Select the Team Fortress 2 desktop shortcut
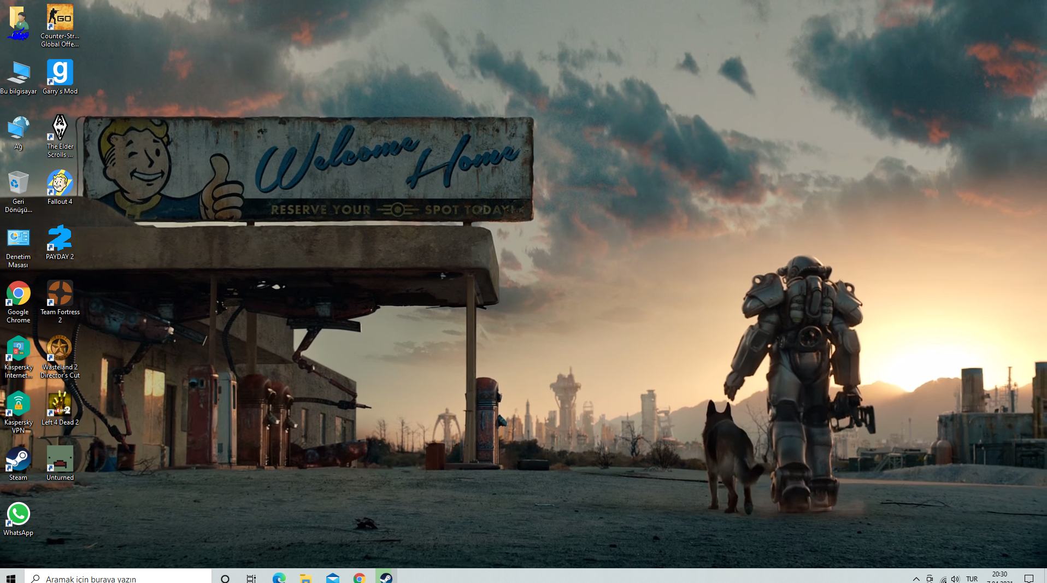The image size is (1047, 583). tap(60, 302)
